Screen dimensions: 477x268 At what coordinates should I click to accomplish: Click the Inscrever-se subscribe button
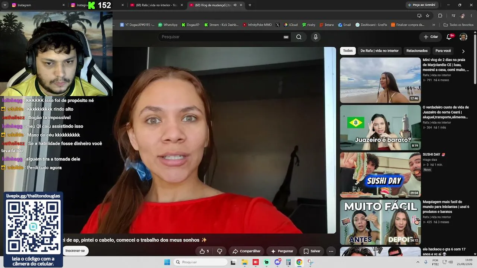[x=75, y=251]
